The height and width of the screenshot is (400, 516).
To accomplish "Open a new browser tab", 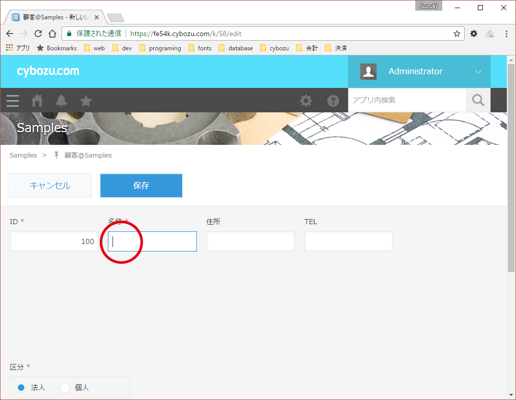I will click(x=115, y=17).
